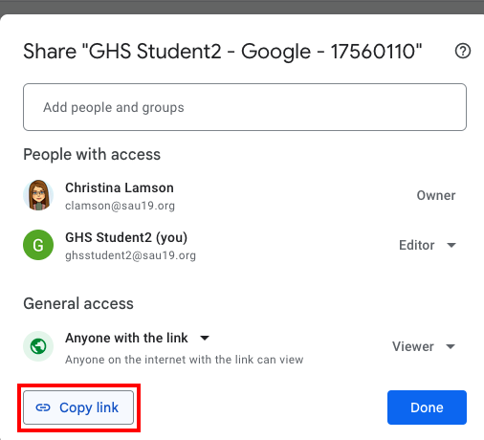Click the arrow next to Editor
Viewport: 484px width, 440px height.
[x=451, y=245]
